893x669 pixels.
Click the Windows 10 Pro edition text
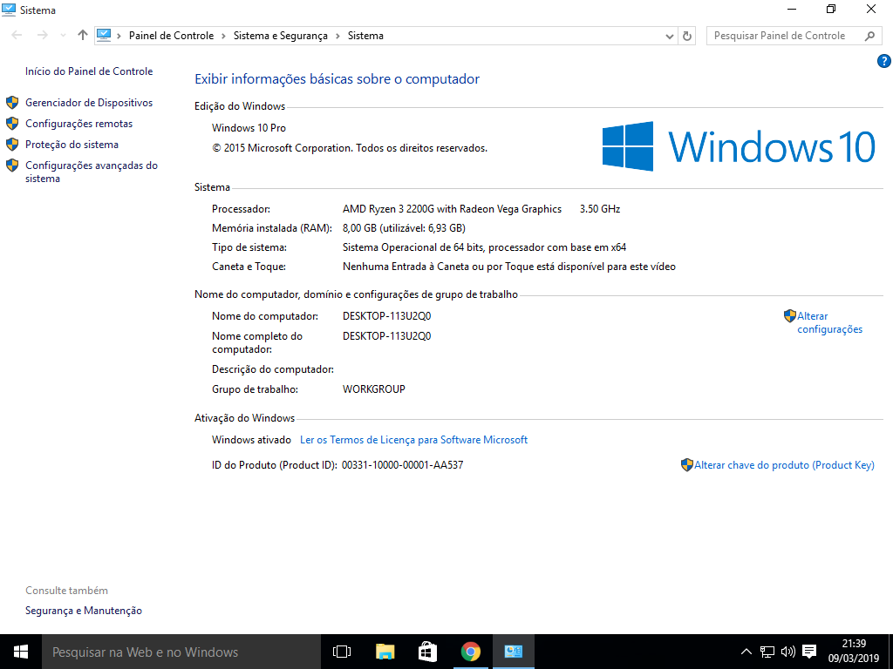coord(249,128)
